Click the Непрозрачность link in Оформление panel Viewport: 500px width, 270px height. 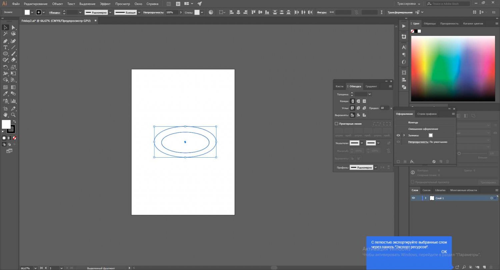[418, 142]
